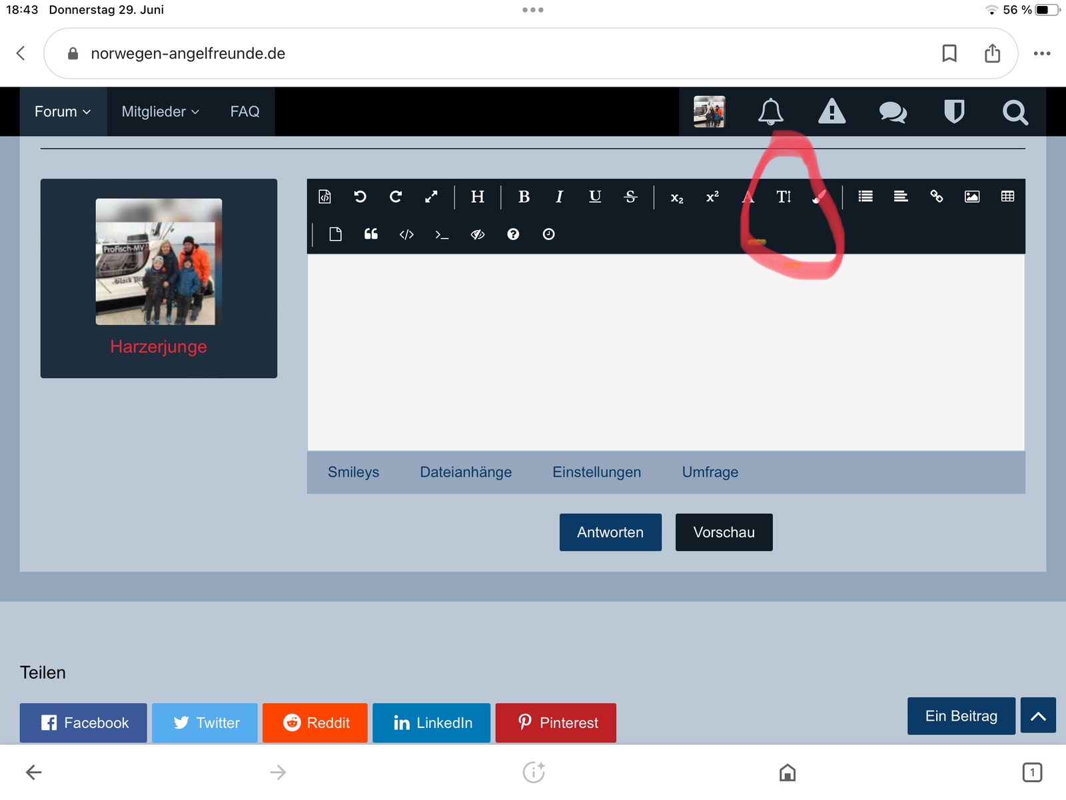Open the forum search magnifier
This screenshot has height=800, width=1066.
pyautogui.click(x=1015, y=112)
